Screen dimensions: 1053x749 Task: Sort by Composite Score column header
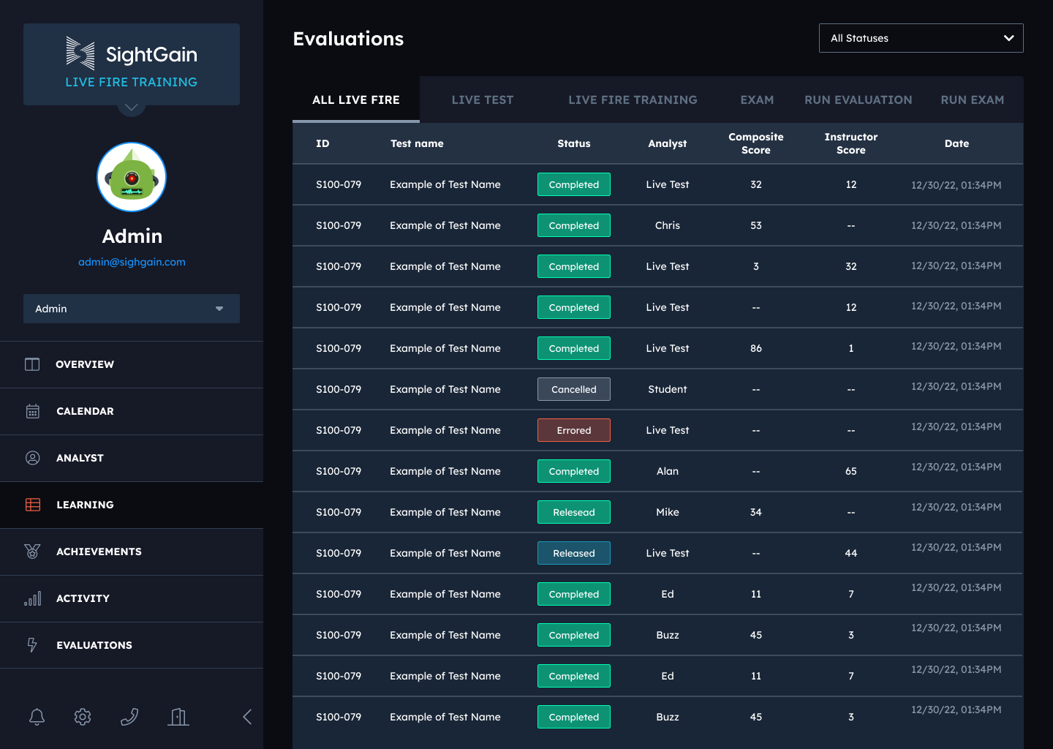pyautogui.click(x=756, y=143)
